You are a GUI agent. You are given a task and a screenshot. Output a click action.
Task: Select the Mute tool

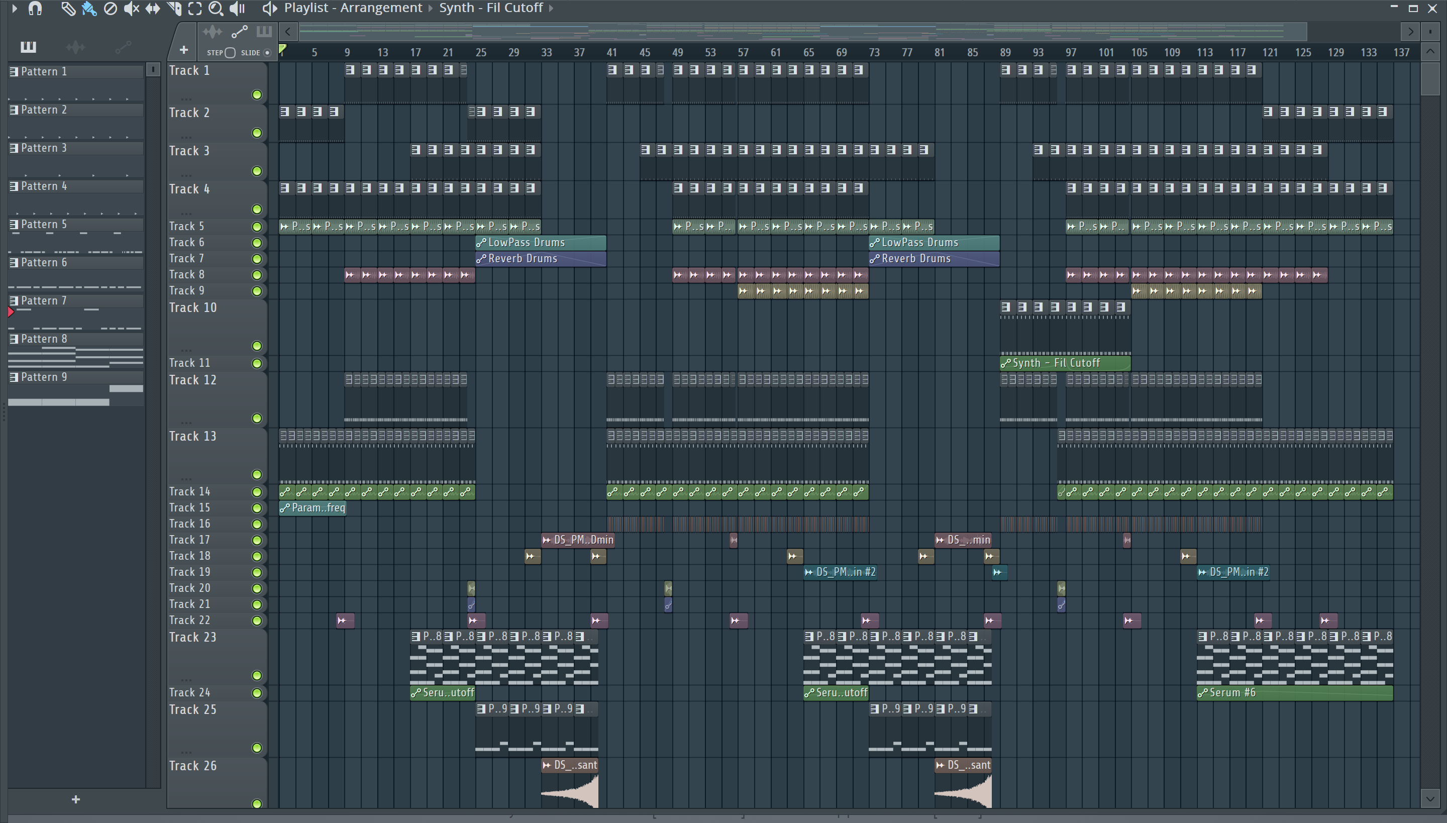click(x=132, y=9)
